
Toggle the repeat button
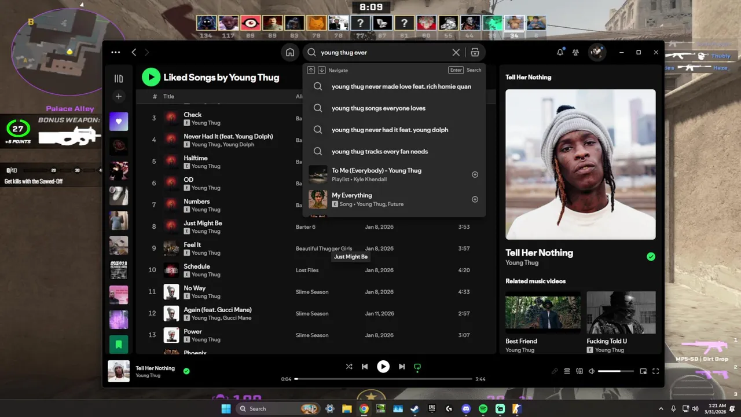pyautogui.click(x=417, y=367)
